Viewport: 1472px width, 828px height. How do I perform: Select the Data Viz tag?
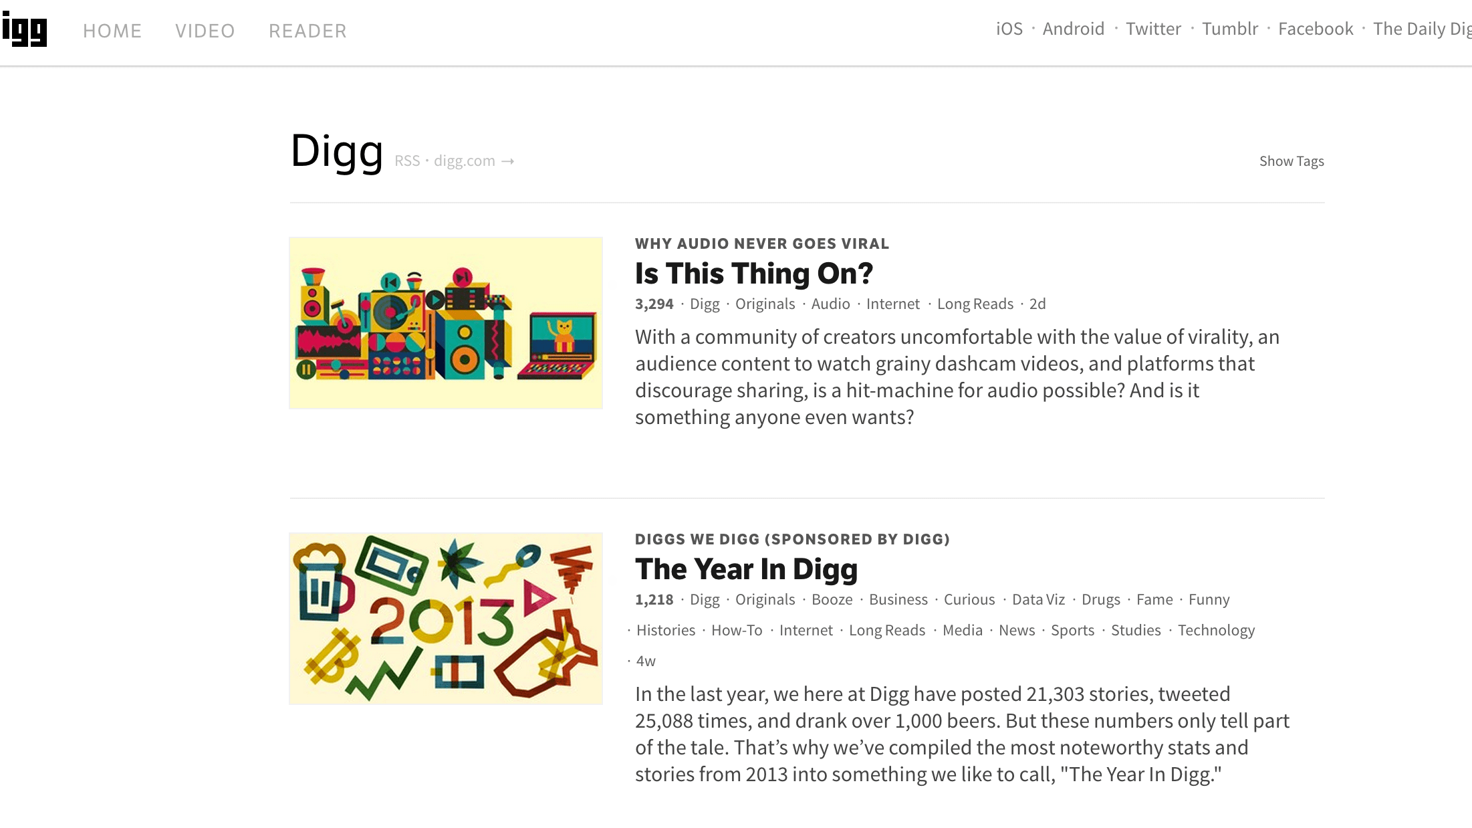coord(1038,600)
